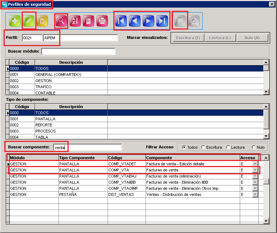The width and height of the screenshot is (277, 233).
Task: Select the Todos access filter
Action: (x=184, y=147)
